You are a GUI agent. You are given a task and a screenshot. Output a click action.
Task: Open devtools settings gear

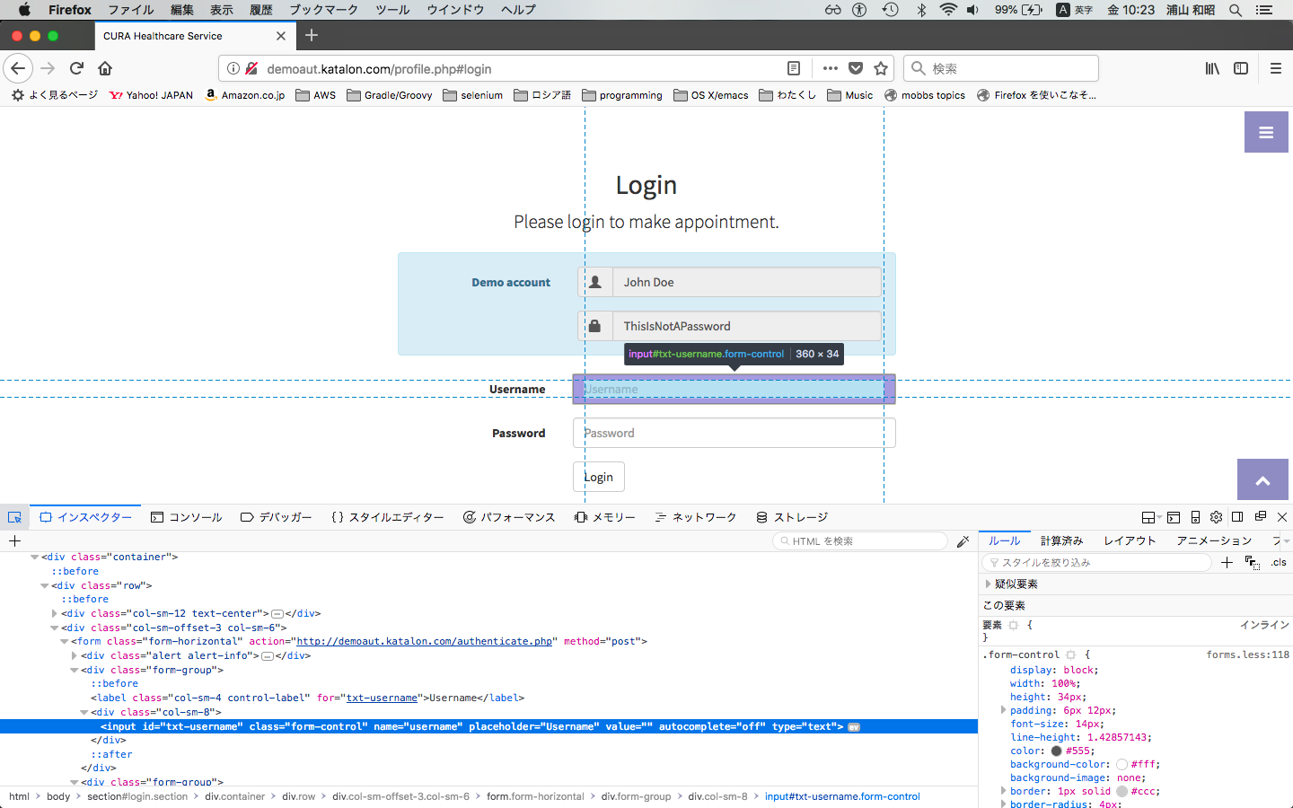tap(1216, 517)
